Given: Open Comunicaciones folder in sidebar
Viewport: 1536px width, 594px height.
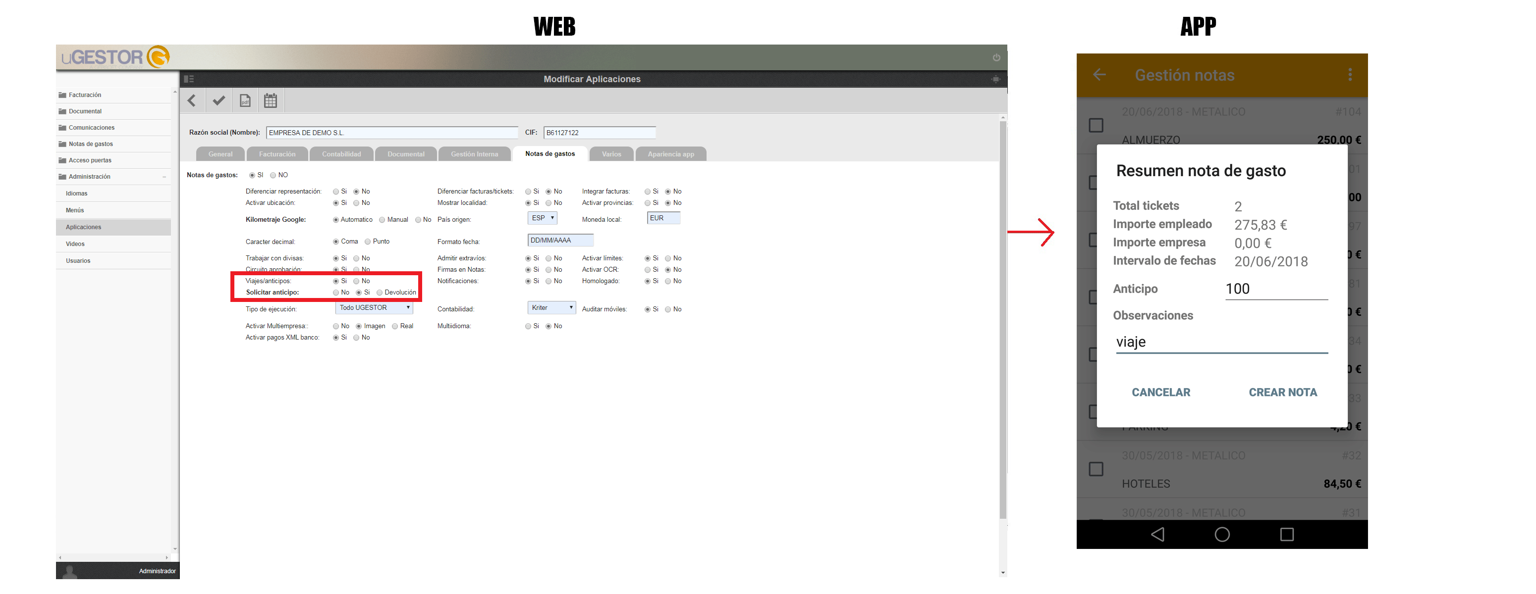Looking at the screenshot, I should click(x=113, y=128).
